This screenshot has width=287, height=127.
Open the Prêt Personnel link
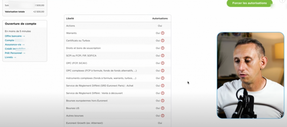tap(15, 53)
